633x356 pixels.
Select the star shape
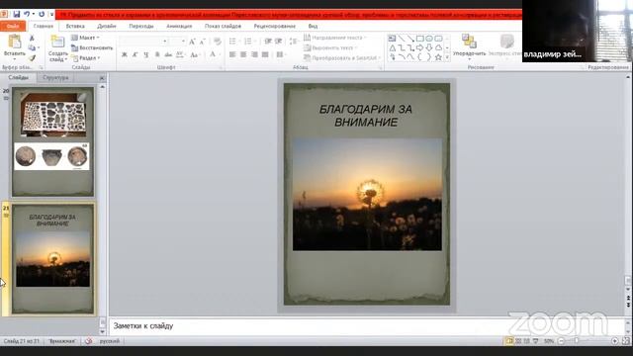pos(438,57)
